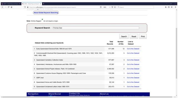Click the horizontal page scrollbar
Screen dimensions: 178x100
(x=87, y=97)
